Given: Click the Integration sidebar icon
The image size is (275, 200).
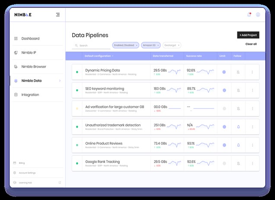Looking at the screenshot, I should pyautogui.click(x=16, y=95).
